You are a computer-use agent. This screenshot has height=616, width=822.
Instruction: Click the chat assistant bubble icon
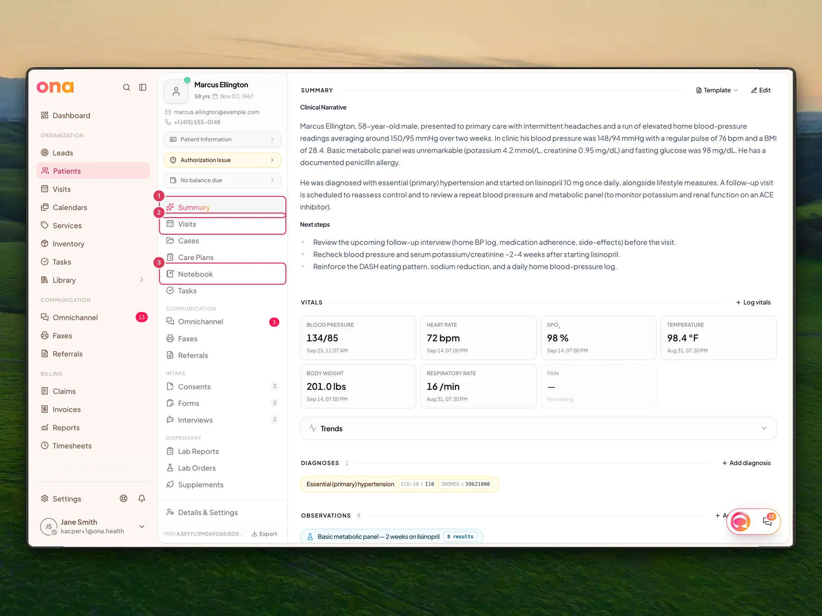[740, 522]
